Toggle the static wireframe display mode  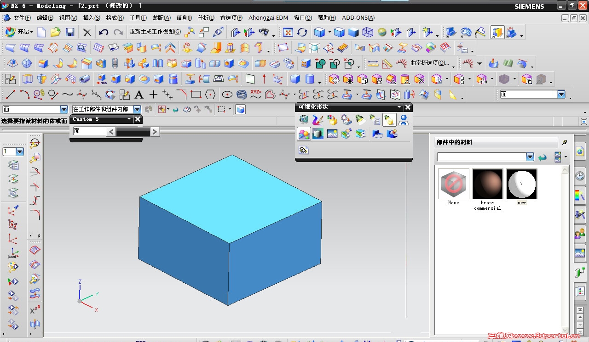click(368, 32)
